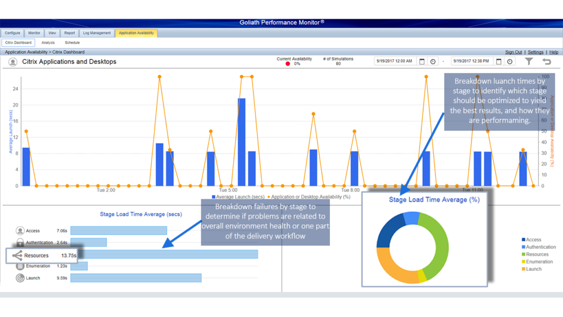Screen dimensions: 563x317
Task: Click the Authentication stage lock icon
Action: pos(20,242)
